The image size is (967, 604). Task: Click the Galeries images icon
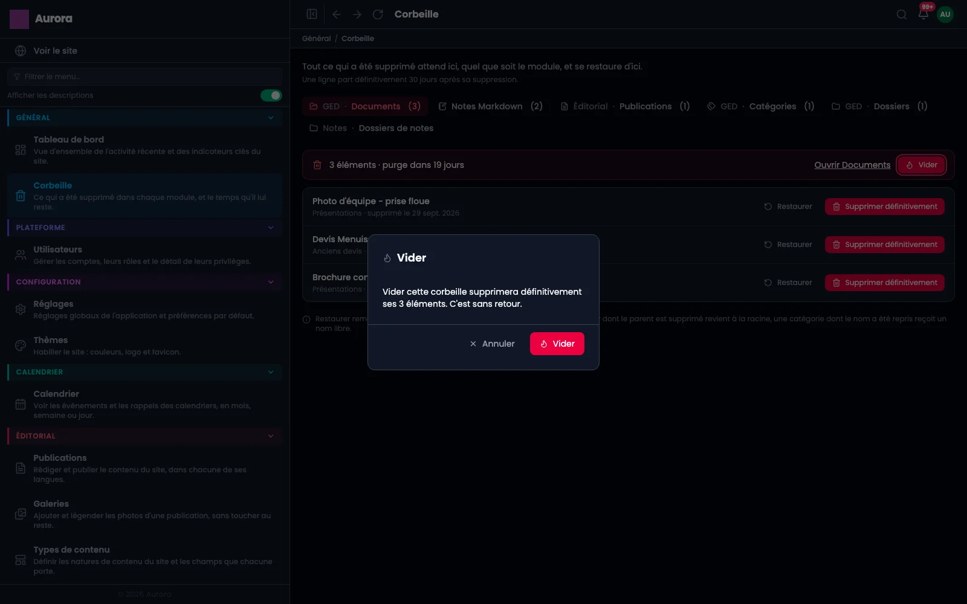point(21,514)
